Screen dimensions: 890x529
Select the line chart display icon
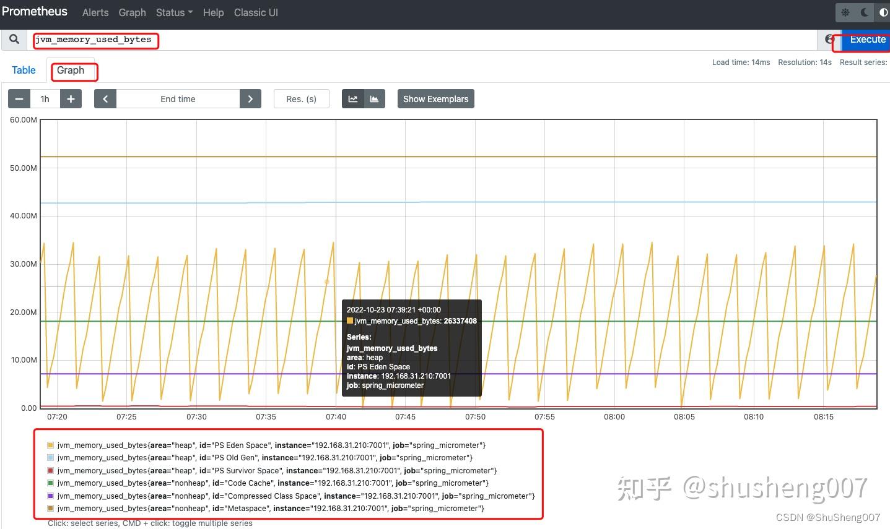click(353, 98)
